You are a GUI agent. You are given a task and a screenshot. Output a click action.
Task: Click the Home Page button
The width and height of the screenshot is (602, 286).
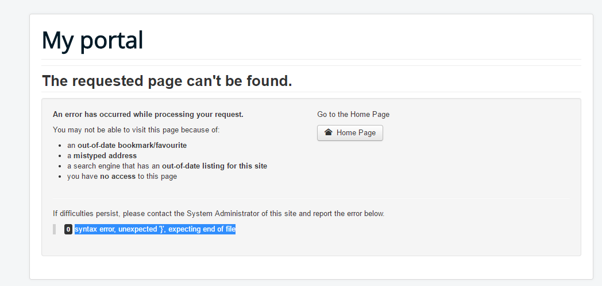point(350,133)
